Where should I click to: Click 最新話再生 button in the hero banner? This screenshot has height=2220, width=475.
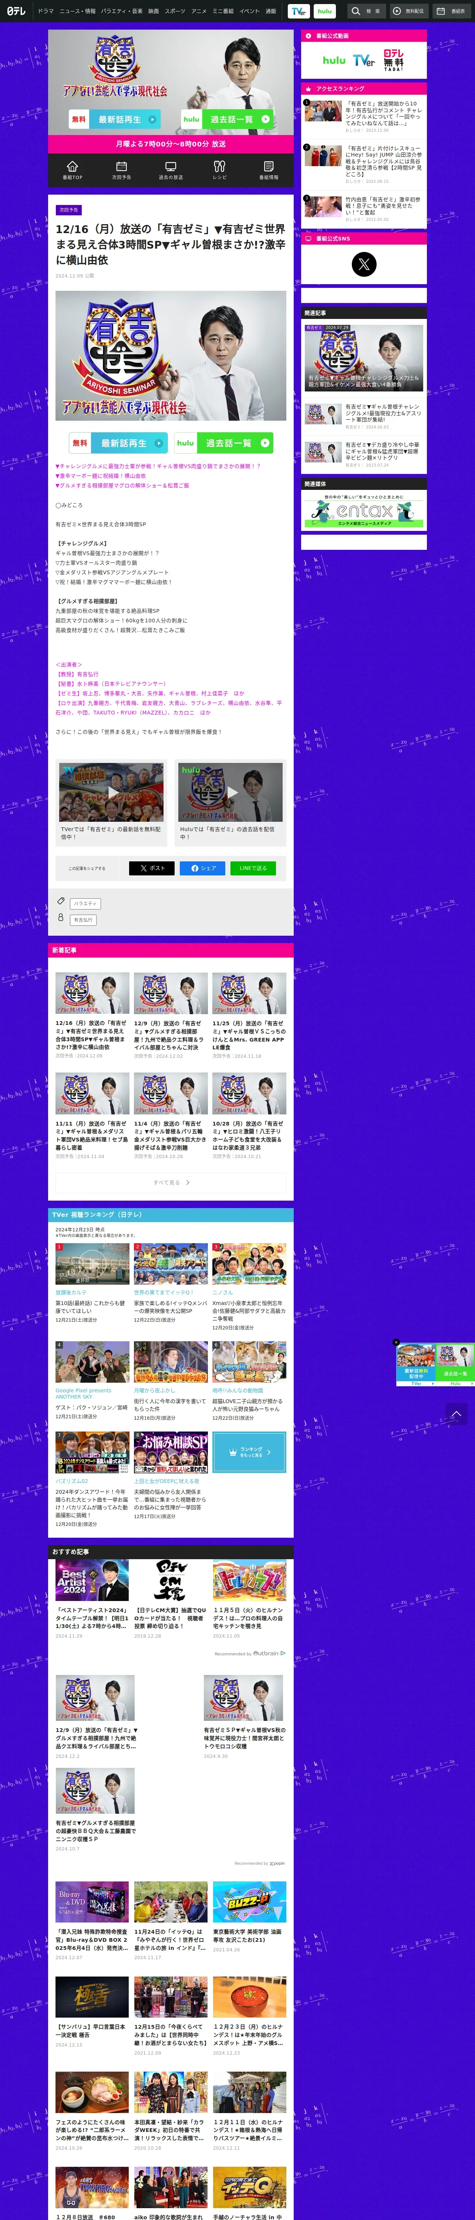tap(115, 119)
